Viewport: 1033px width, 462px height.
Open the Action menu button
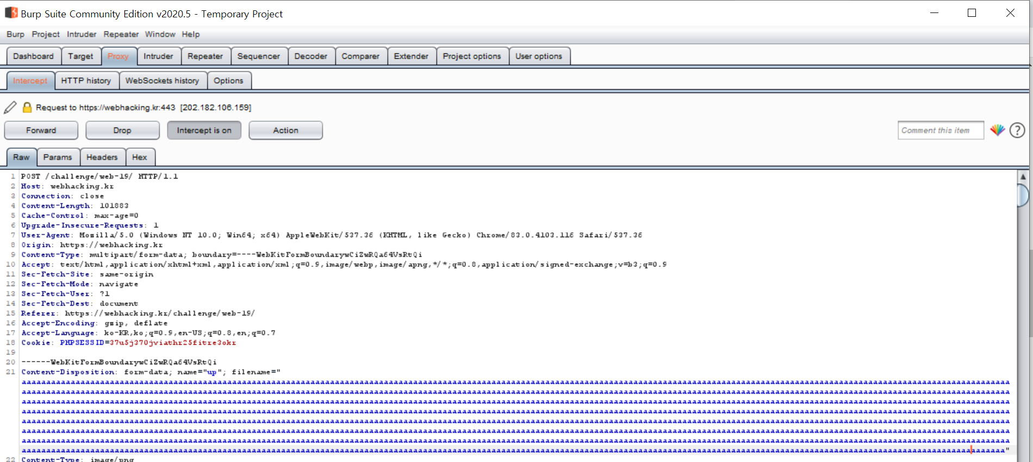285,130
